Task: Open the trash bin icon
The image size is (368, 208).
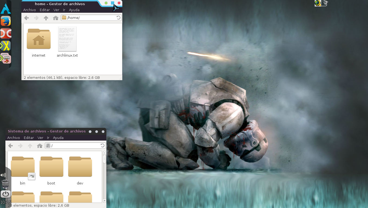Action: coord(5,184)
